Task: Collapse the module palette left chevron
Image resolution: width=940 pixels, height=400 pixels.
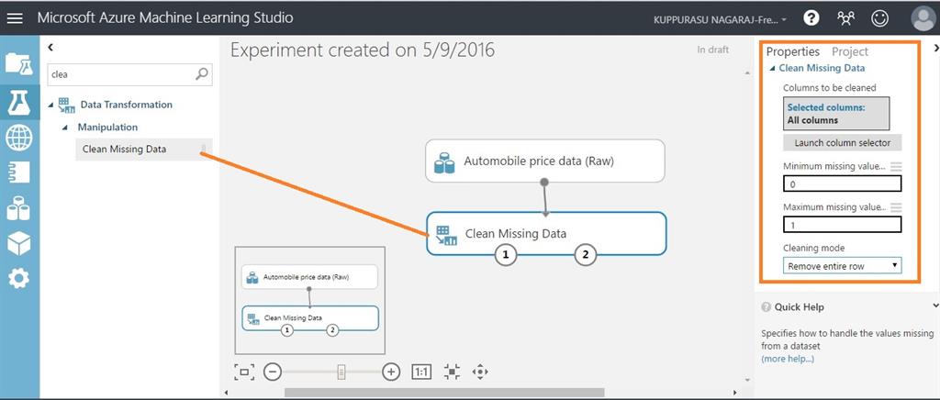Action: tap(50, 47)
